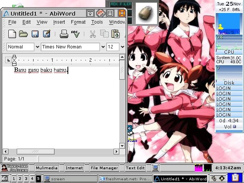This screenshot has height=183, width=244.
Task: Run spell check with the ABC checkmark icon
Action: point(75,34)
